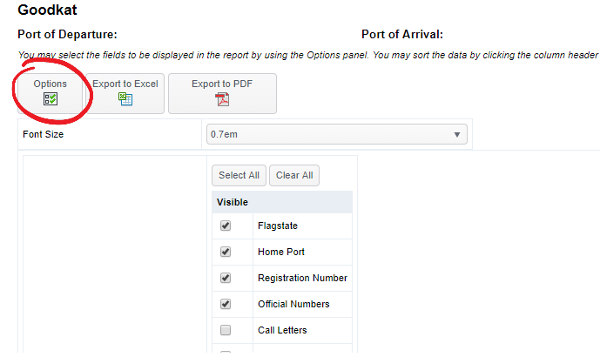Uncheck the Official Numbers checkbox

226,304
